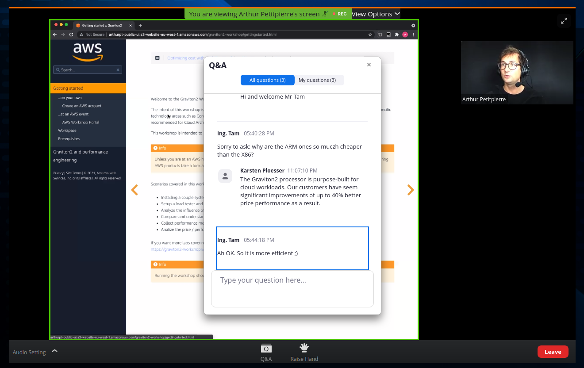This screenshot has width=584, height=368.
Task: Click the graviton2-workshop hyperlink in page
Action: tap(177, 249)
